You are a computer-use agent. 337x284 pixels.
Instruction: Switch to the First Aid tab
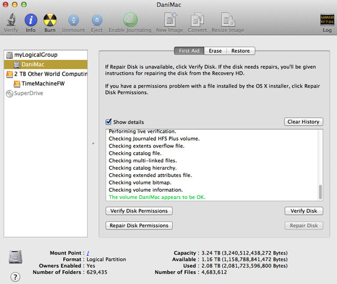point(189,51)
